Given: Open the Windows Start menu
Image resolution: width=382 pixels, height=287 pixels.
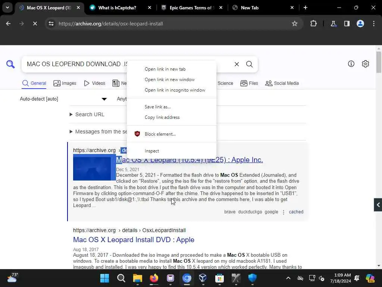Looking at the screenshot, I should click(104, 278).
